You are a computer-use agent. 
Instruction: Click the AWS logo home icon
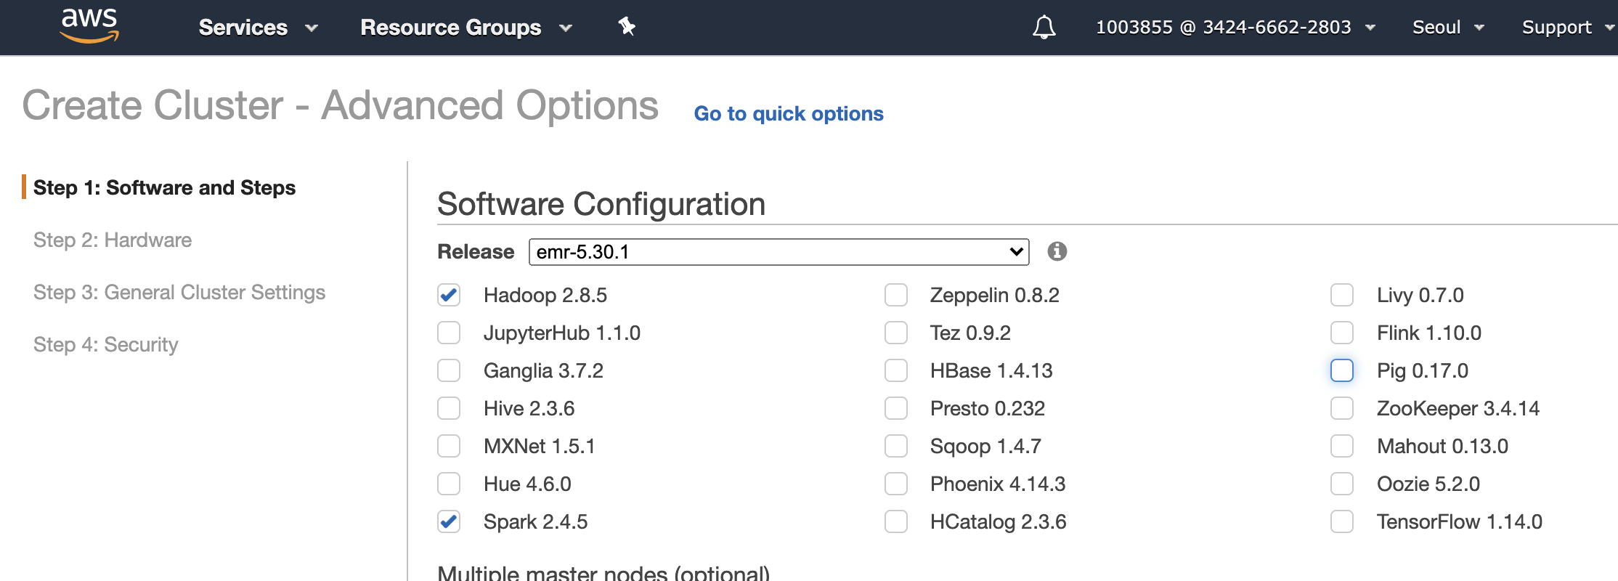coord(89,26)
